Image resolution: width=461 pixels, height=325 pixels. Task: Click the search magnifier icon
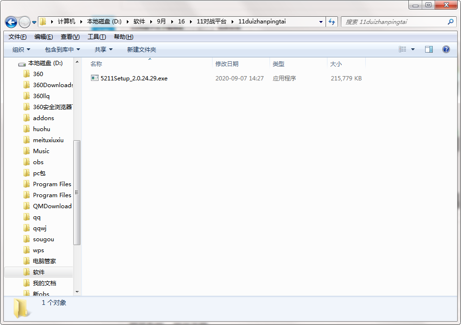[x=450, y=22]
